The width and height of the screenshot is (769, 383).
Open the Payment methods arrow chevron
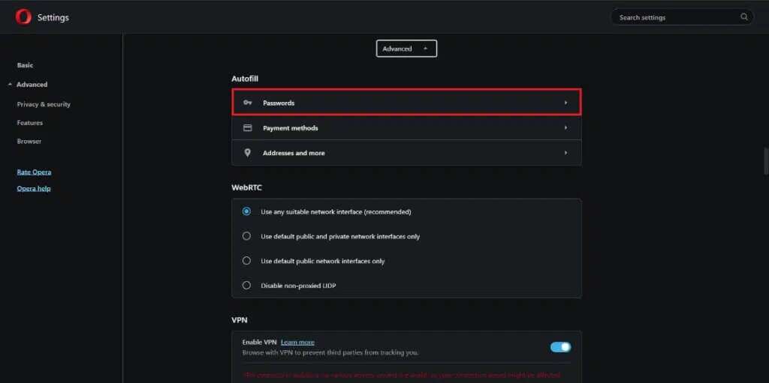pyautogui.click(x=565, y=128)
